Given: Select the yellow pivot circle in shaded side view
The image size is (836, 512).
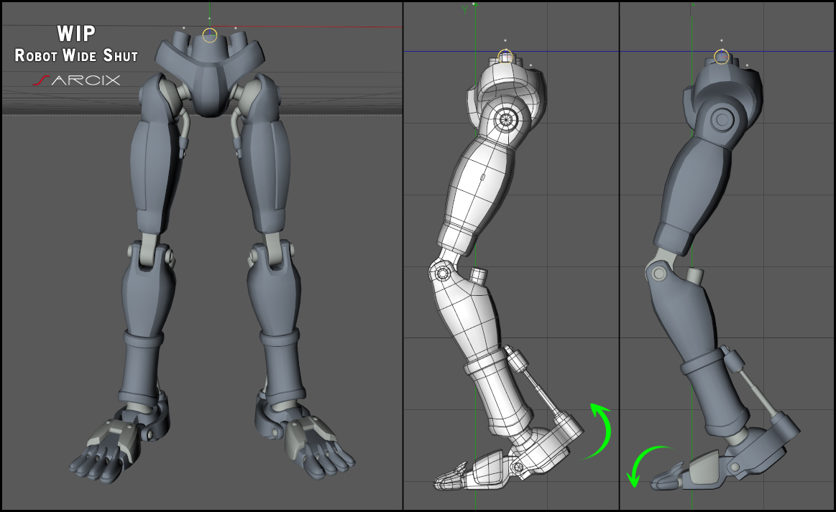Looking at the screenshot, I should click(722, 57).
